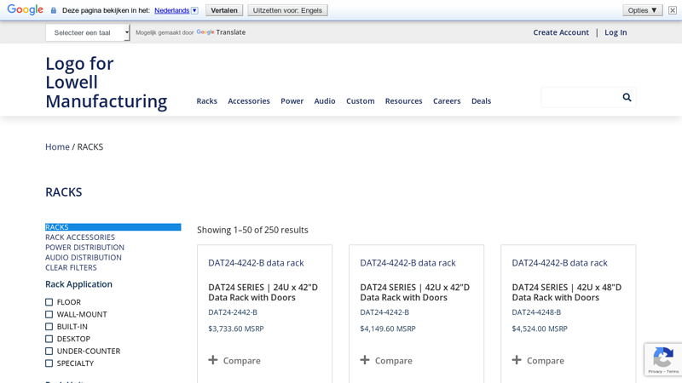Screen dimensions: 682x383
Task: Enable the WALL-MOUNT filter checkbox
Action: (x=49, y=314)
